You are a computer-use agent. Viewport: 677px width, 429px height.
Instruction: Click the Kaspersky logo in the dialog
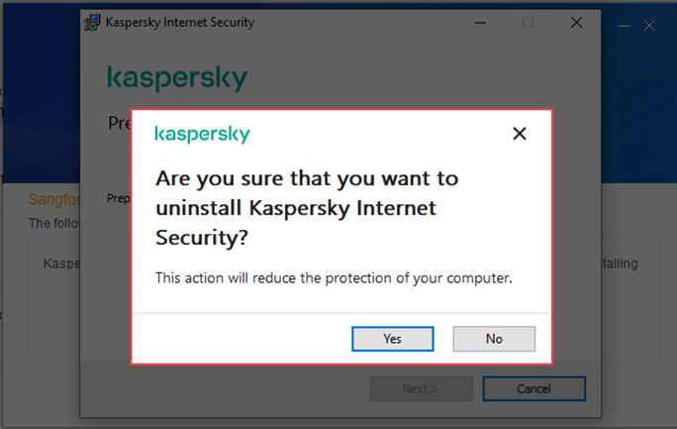point(202,134)
